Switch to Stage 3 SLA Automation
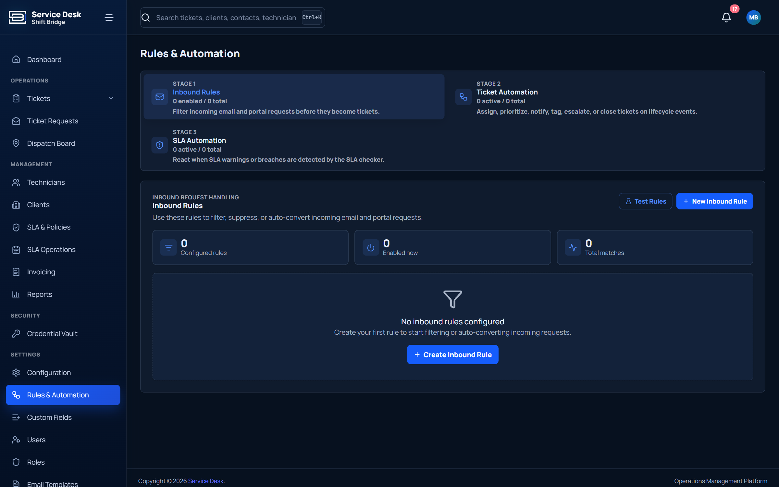Image resolution: width=779 pixels, height=487 pixels. [294, 145]
